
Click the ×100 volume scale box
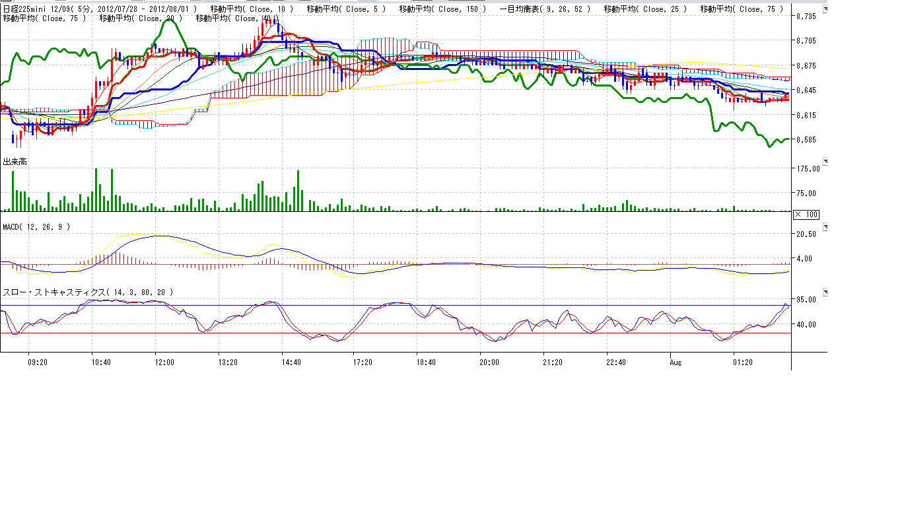(806, 215)
